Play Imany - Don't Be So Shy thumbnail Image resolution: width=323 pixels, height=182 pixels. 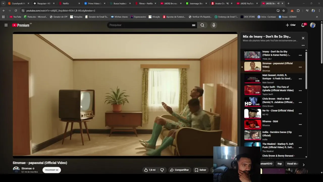(x=253, y=55)
